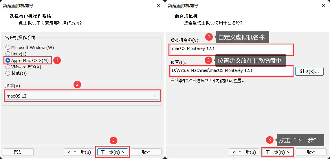Viewport: 330px width, 159px height.
Task: Select the 其他(O) radio option
Action: click(16, 73)
